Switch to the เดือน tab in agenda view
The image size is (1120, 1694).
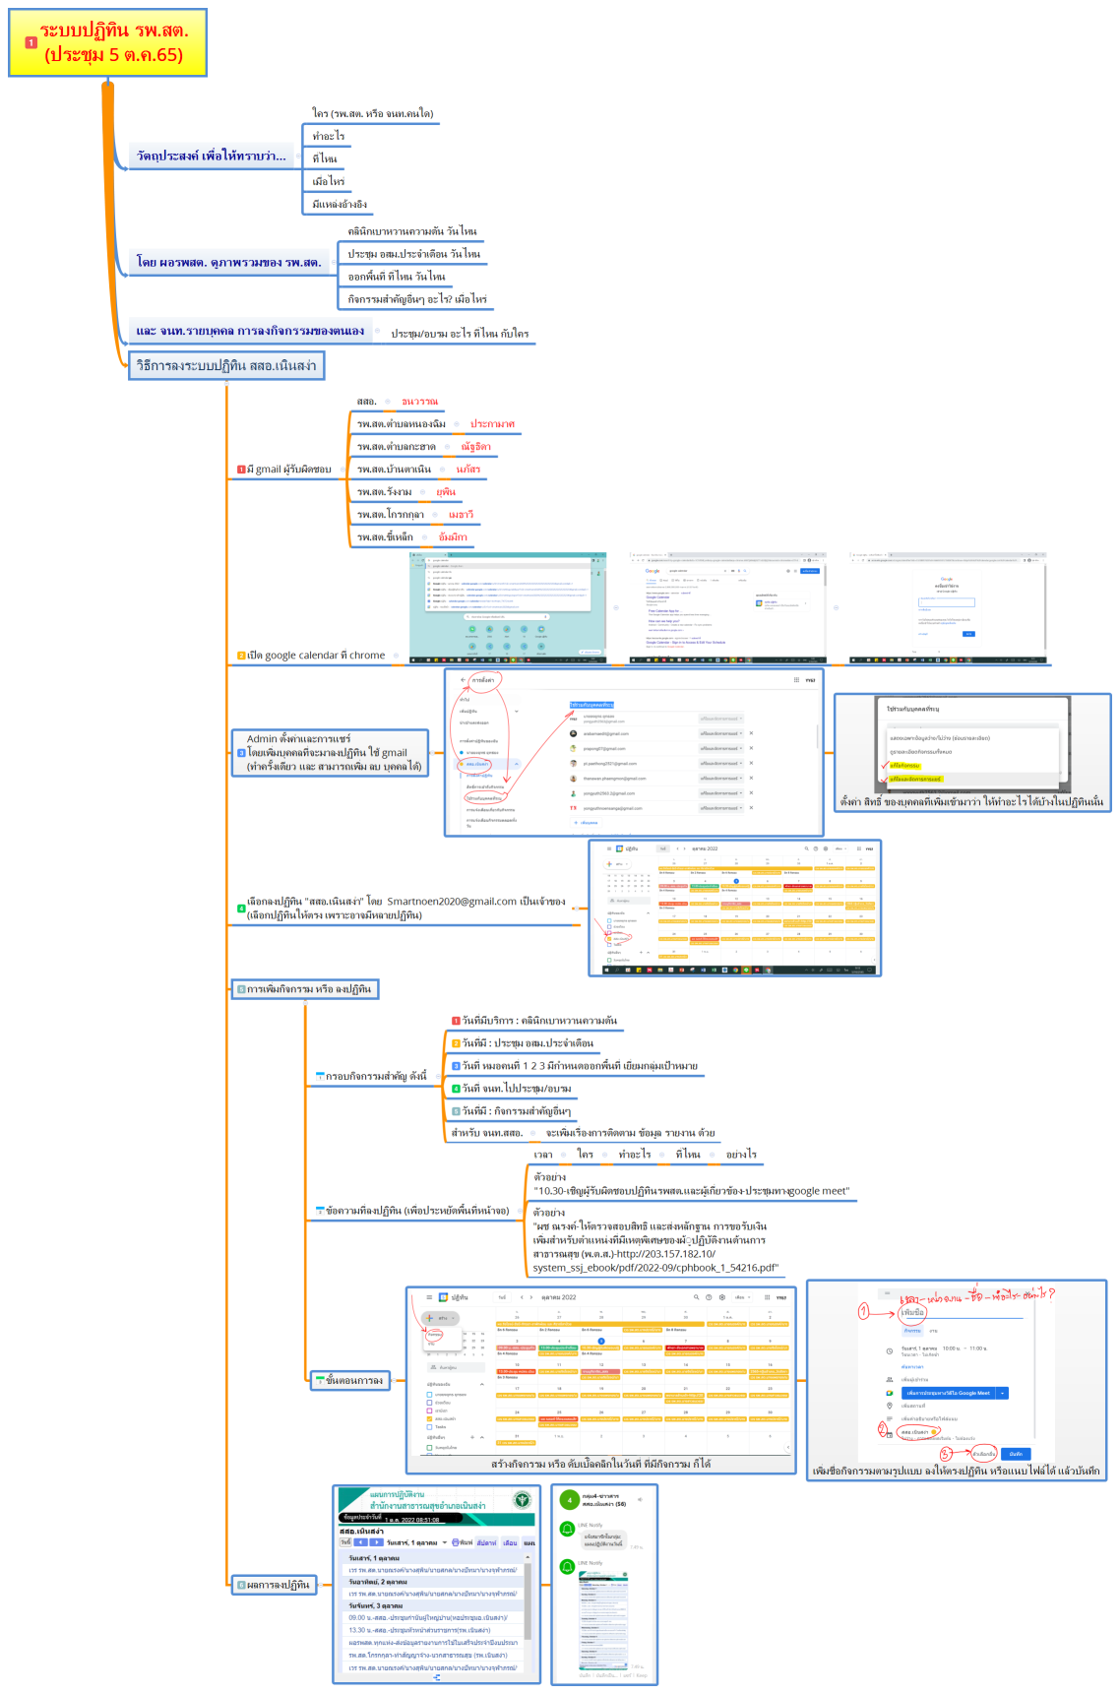click(510, 1542)
